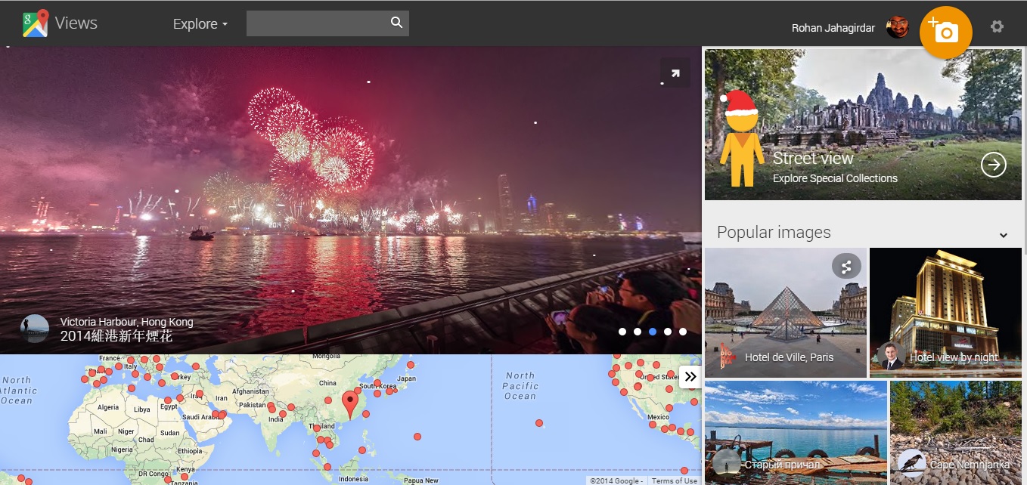The image size is (1027, 485).
Task: Open the Hotel view by night thumbnail
Action: click(x=945, y=313)
